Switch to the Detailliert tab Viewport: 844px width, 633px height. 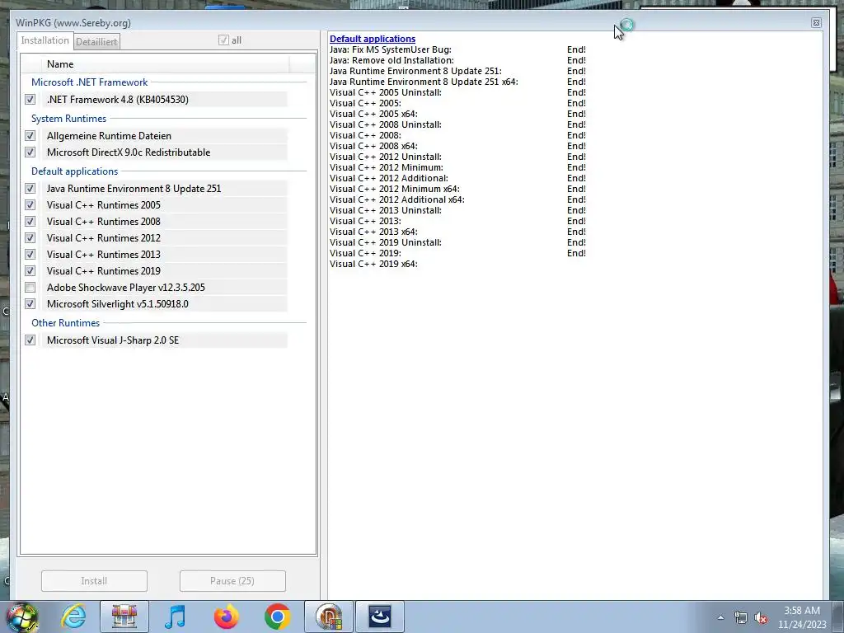pyautogui.click(x=96, y=41)
